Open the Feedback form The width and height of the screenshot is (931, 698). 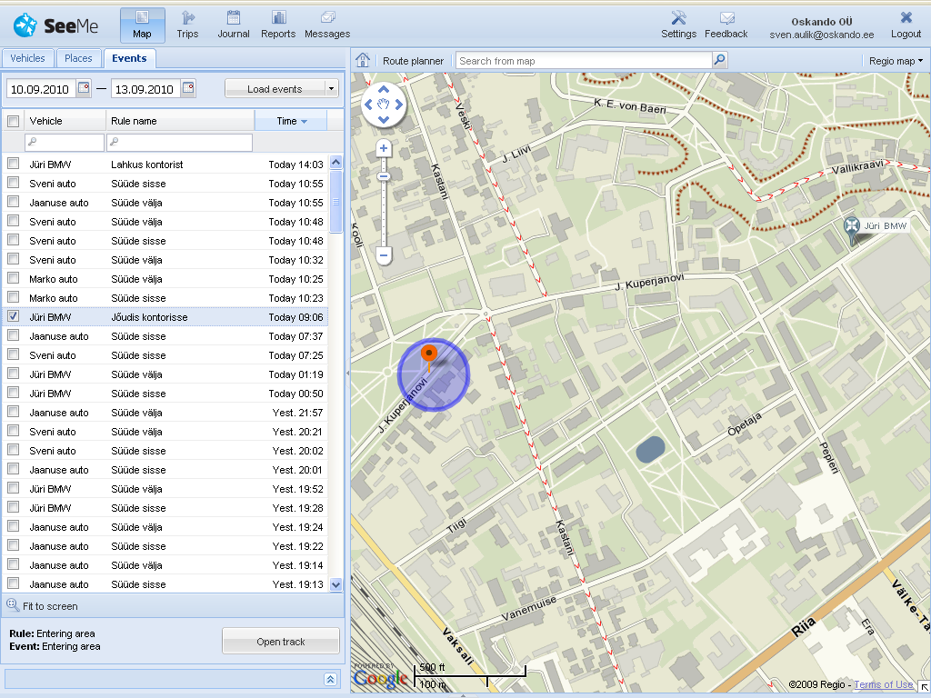tap(726, 25)
